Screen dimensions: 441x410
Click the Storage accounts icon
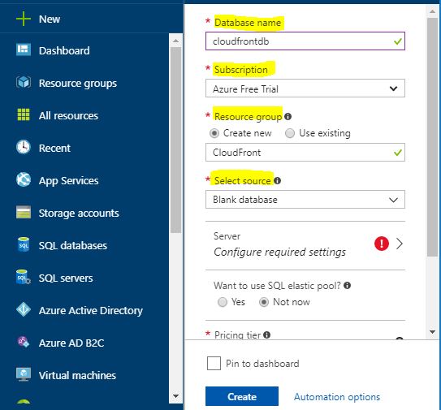click(x=24, y=212)
